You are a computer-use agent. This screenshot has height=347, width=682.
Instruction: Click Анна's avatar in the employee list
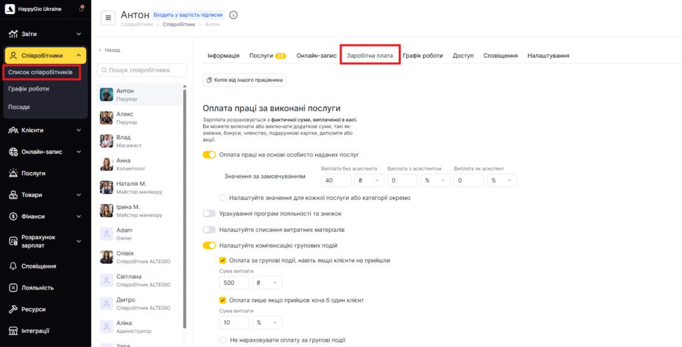(107, 164)
